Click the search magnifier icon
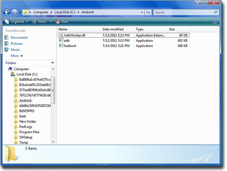 (216, 12)
